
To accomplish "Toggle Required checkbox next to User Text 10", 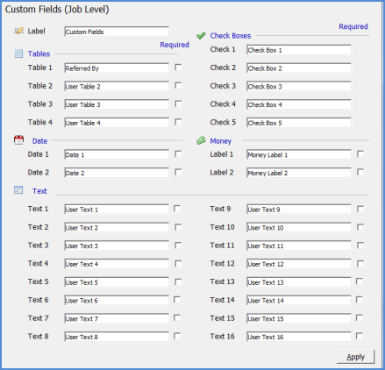I will pos(360,227).
